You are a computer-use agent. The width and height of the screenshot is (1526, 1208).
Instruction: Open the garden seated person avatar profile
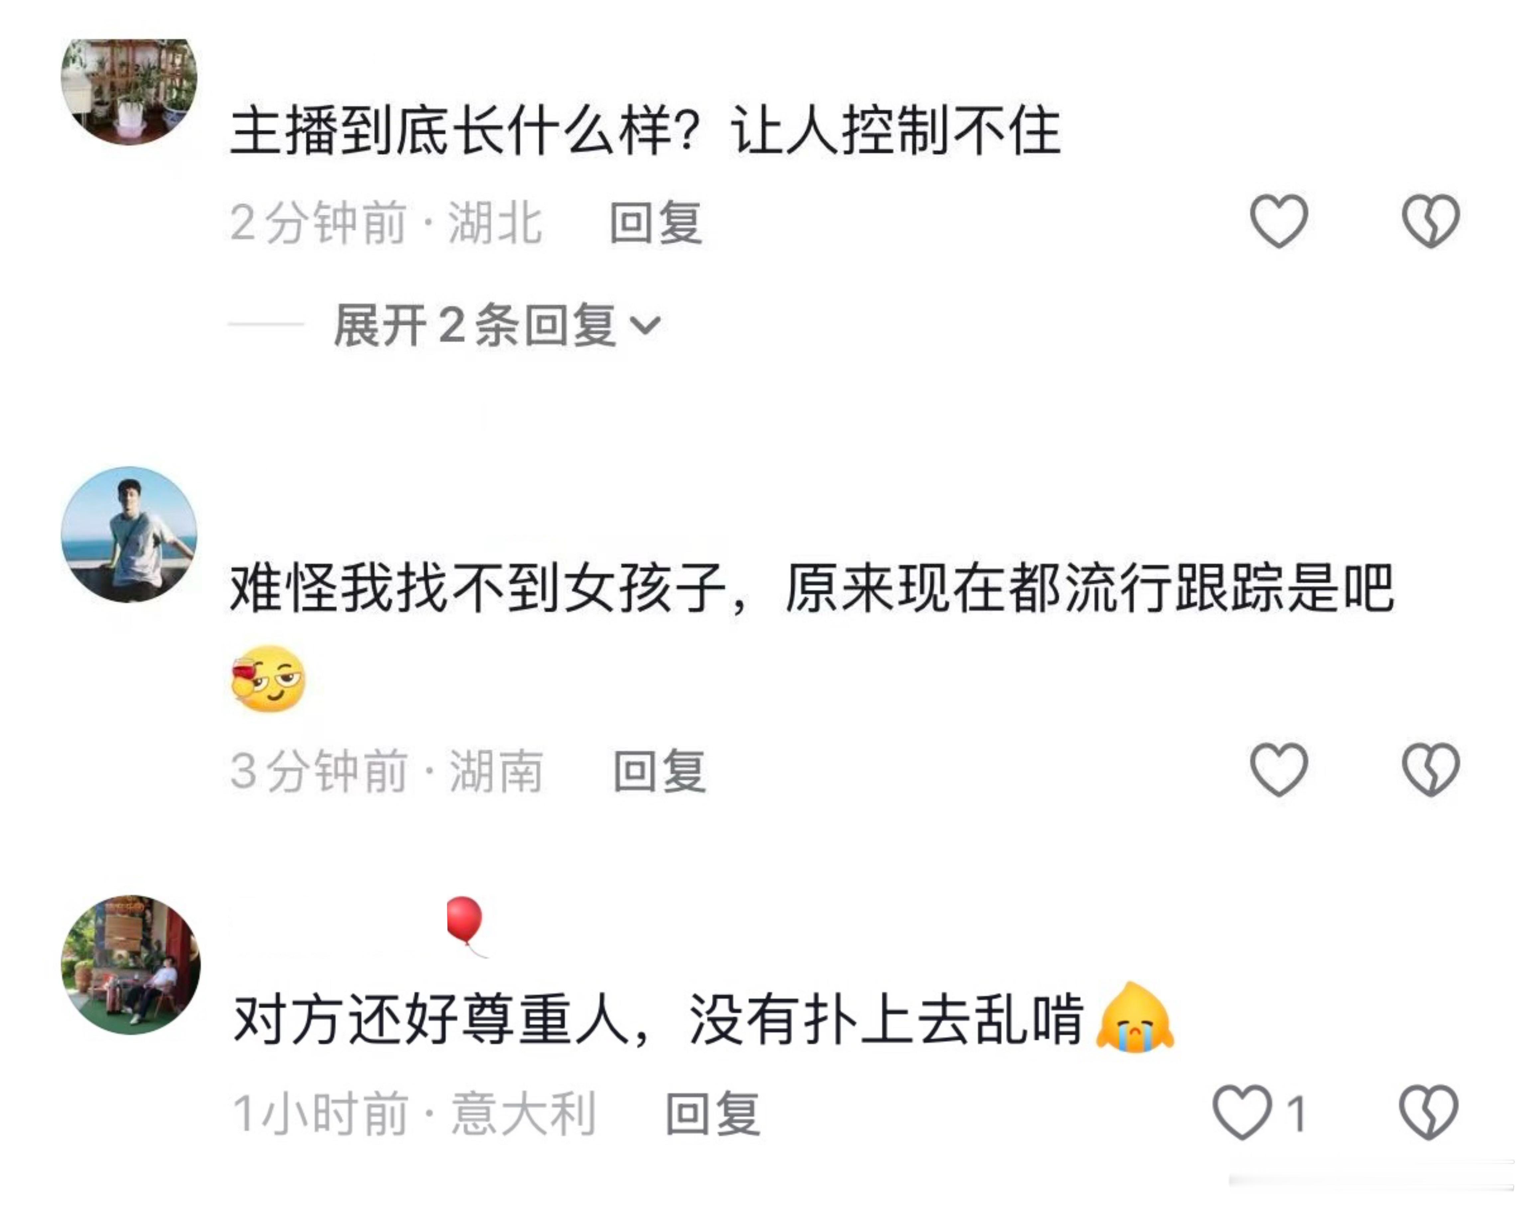(131, 964)
